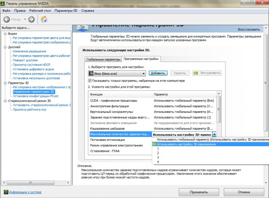Click the Back arrow icon
The height and width of the screenshot is (198, 269).
tap(7, 19)
